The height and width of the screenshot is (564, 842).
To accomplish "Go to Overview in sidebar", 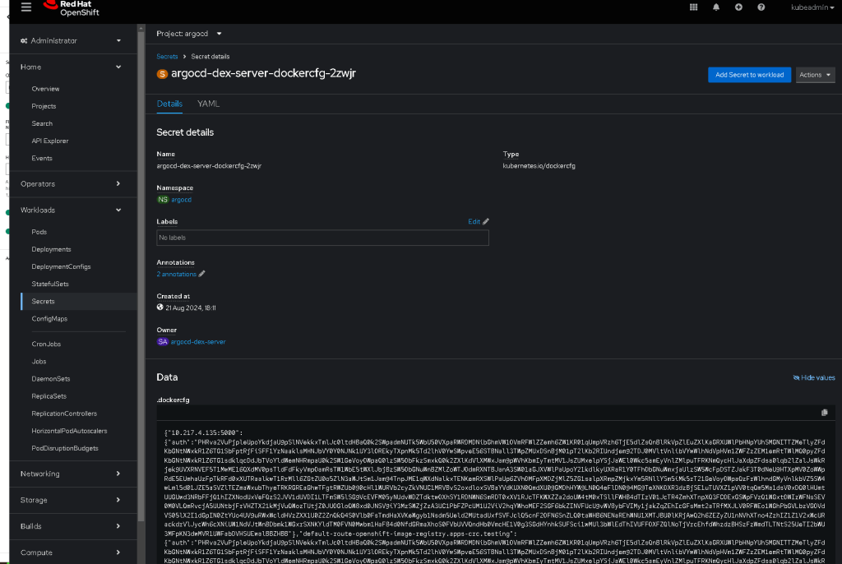I will click(x=45, y=89).
